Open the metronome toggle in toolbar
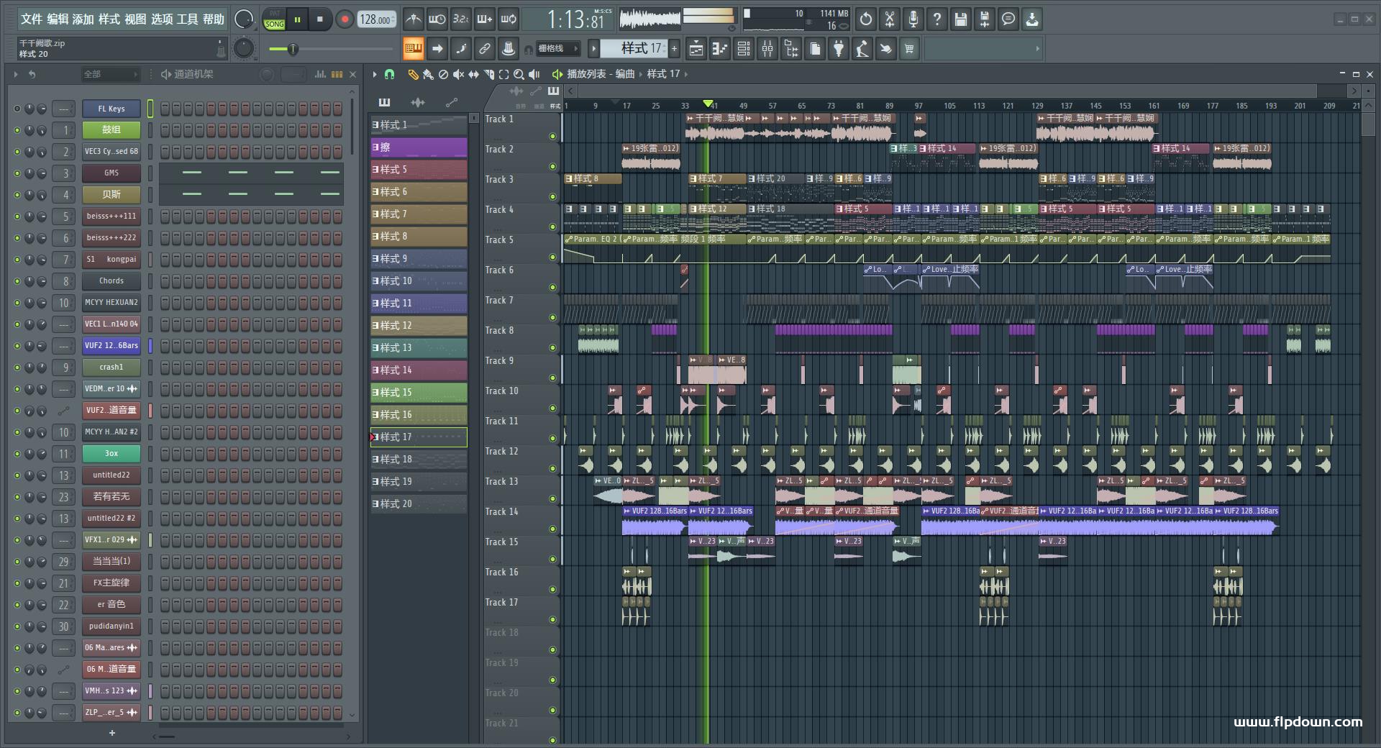This screenshot has height=748, width=1381. pos(413,19)
